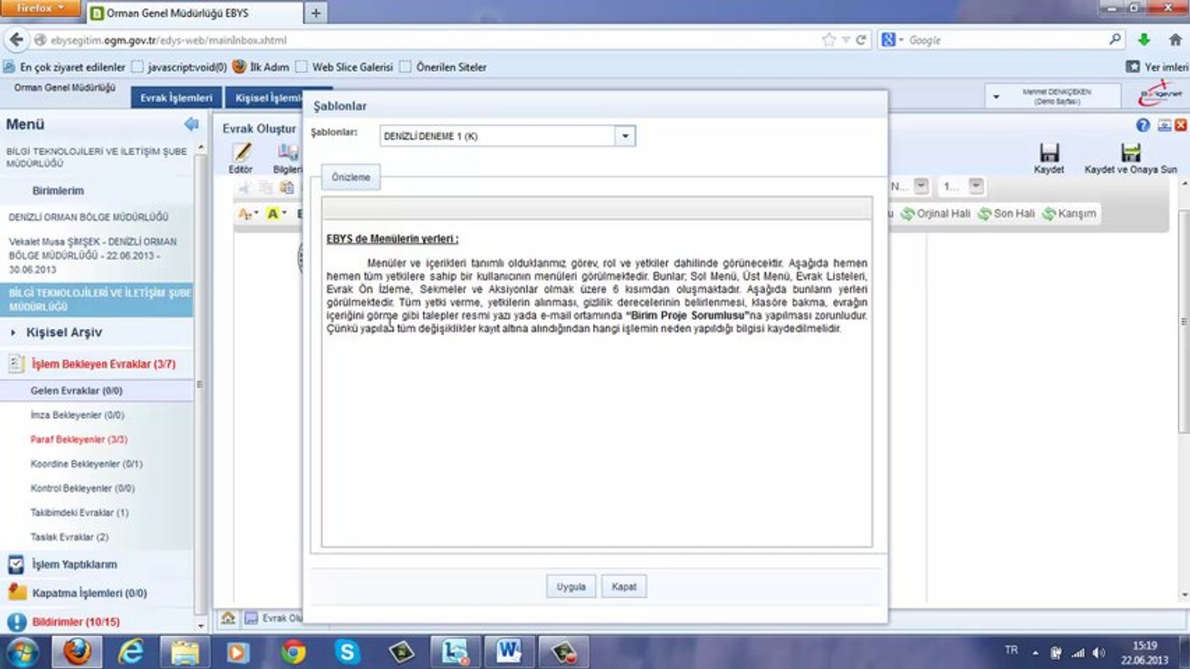Image resolution: width=1190 pixels, height=669 pixels.
Task: Select Paraf Bekleyenler (3/3)
Action: [79, 439]
